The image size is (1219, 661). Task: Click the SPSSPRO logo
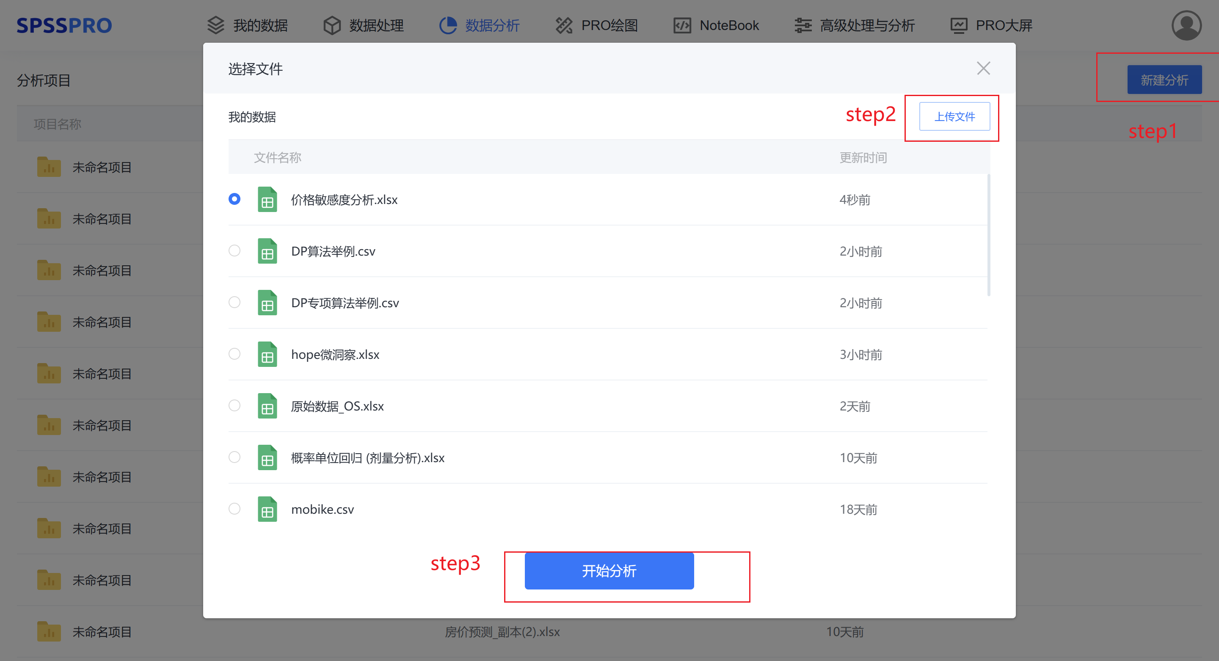coord(64,25)
